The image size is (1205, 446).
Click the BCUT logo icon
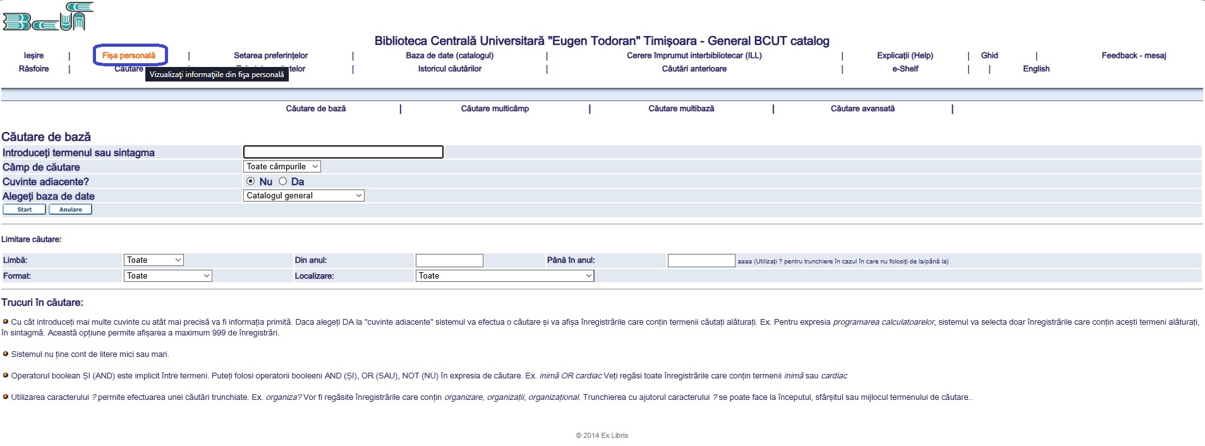coord(47,17)
